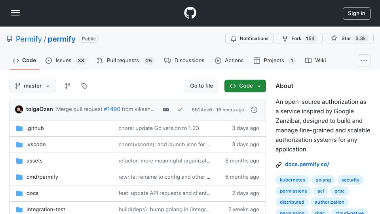Open 'refactor: more meaningful organizat…' commit

click(164, 160)
